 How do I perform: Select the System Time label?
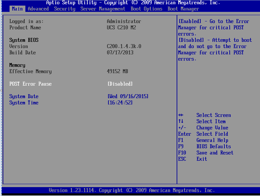(24, 103)
